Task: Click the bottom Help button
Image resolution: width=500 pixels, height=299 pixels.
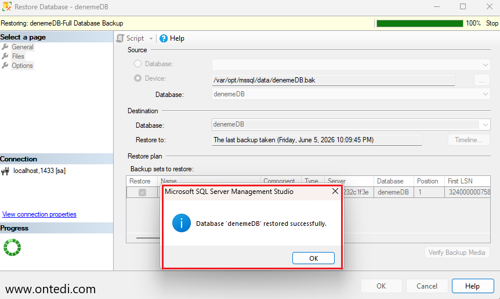Action: pyautogui.click(x=473, y=286)
